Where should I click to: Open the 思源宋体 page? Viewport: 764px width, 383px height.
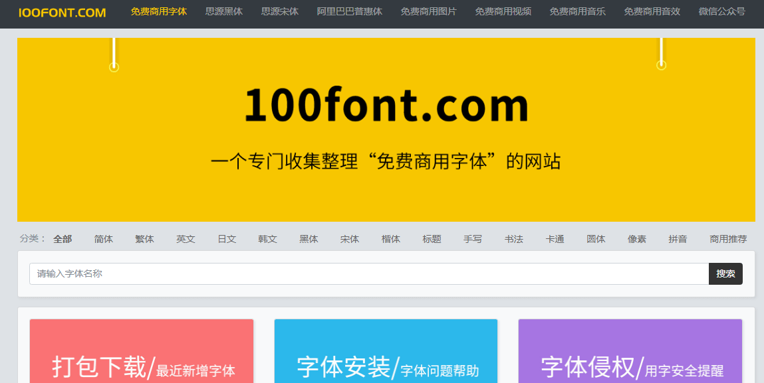click(279, 11)
